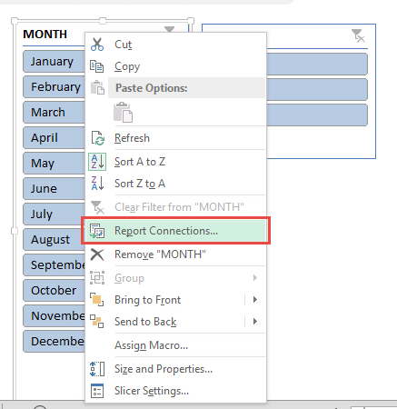Toggle the October month filter
The width and height of the screenshot is (397, 409).
[x=54, y=291]
